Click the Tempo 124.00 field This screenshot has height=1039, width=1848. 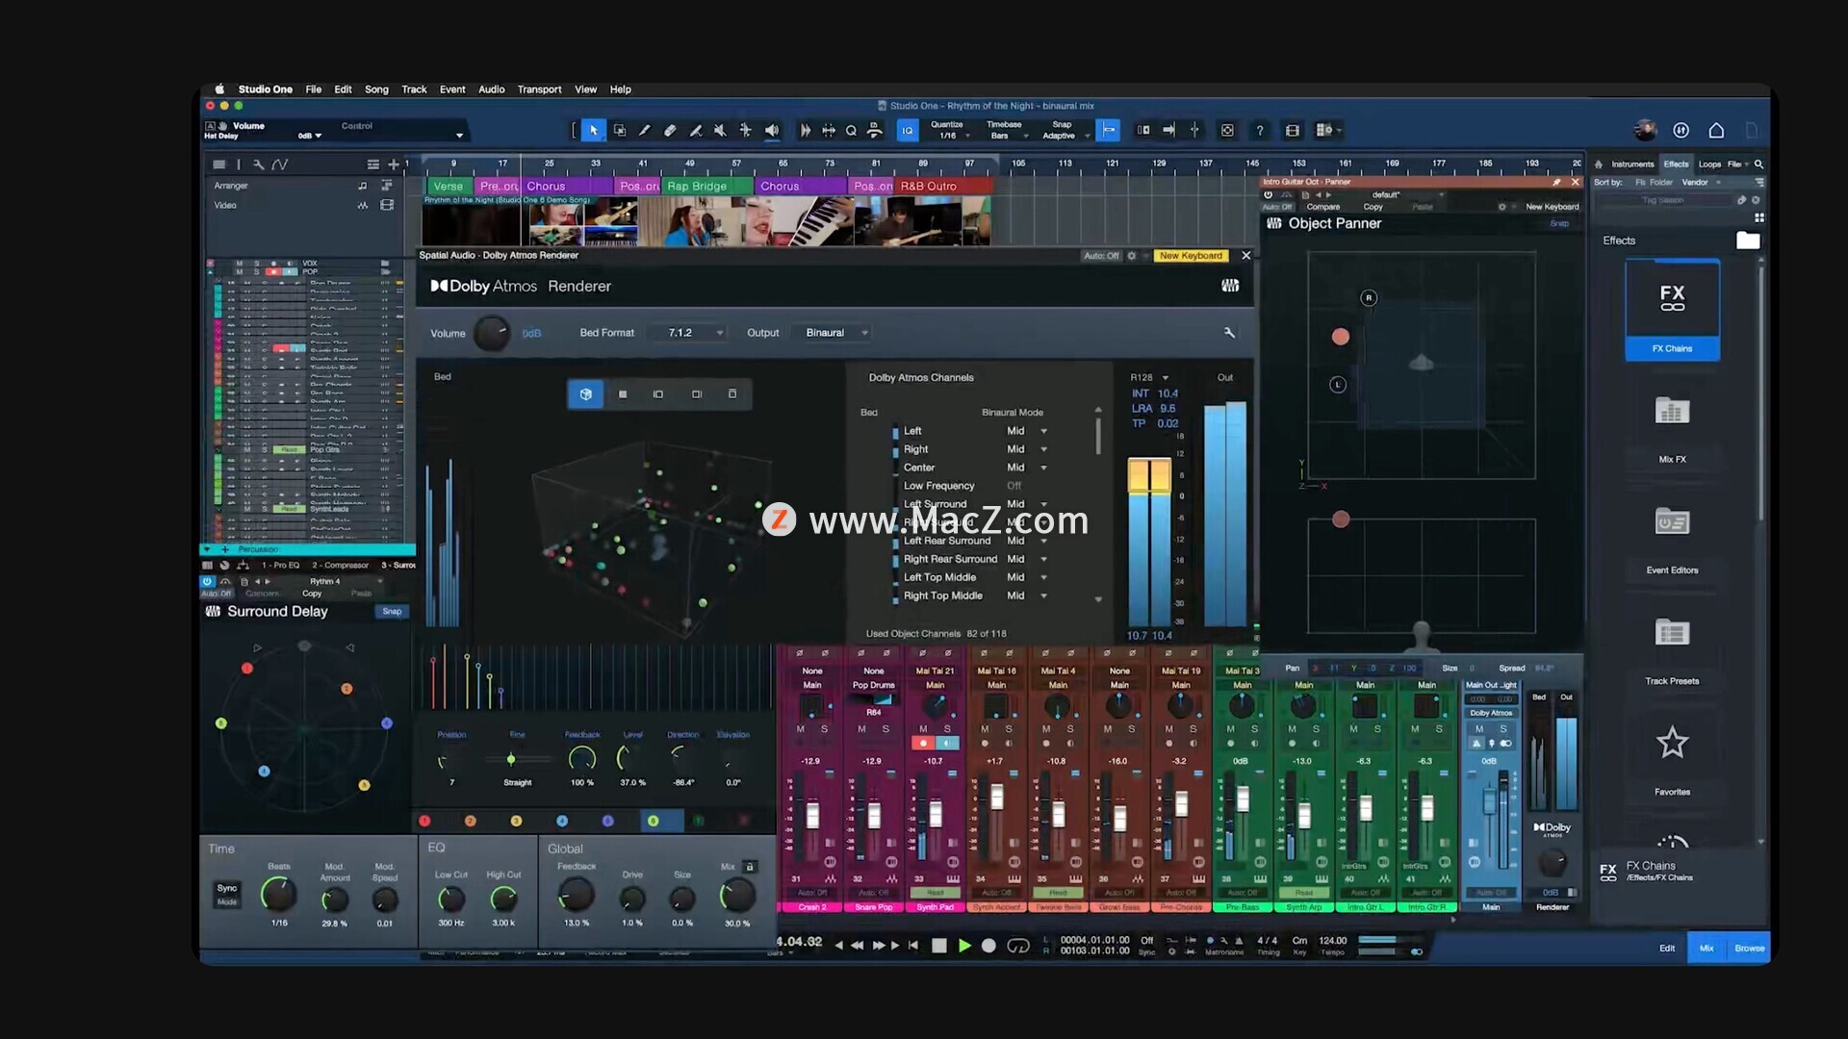click(x=1332, y=941)
